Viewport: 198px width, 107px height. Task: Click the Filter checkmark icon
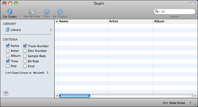click(47, 12)
